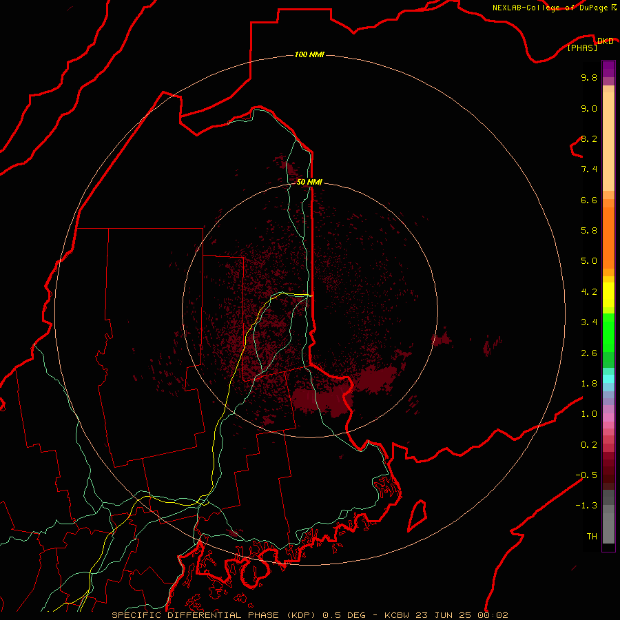The height and width of the screenshot is (620, 620).
Task: Click the 8.2 scale value
Action: 589,138
